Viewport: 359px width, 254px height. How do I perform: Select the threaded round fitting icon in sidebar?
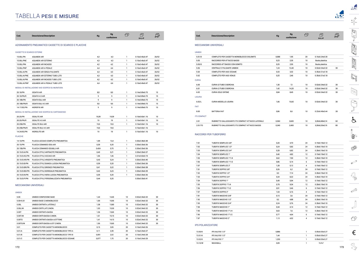coord(354,148)
